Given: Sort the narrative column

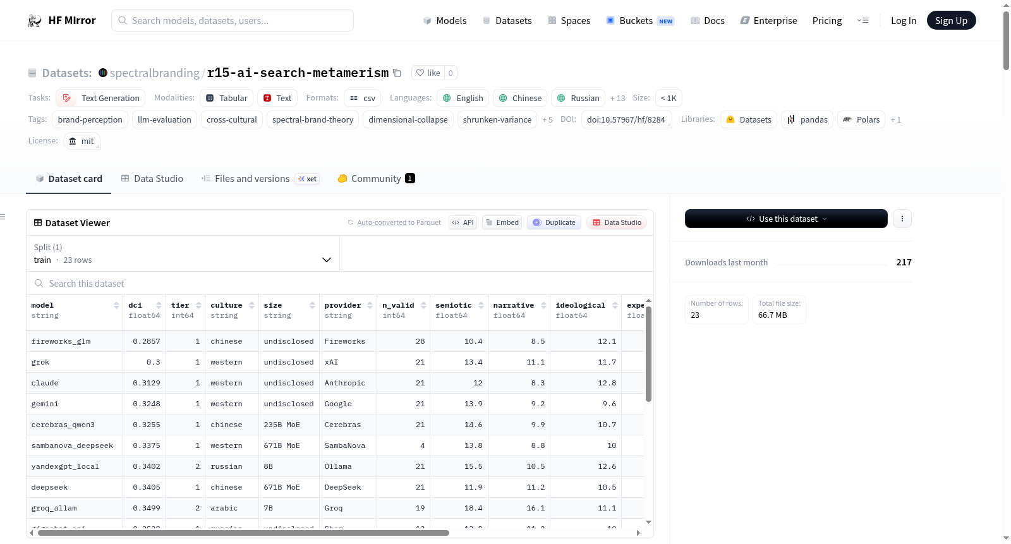Looking at the screenshot, I should pyautogui.click(x=543, y=305).
